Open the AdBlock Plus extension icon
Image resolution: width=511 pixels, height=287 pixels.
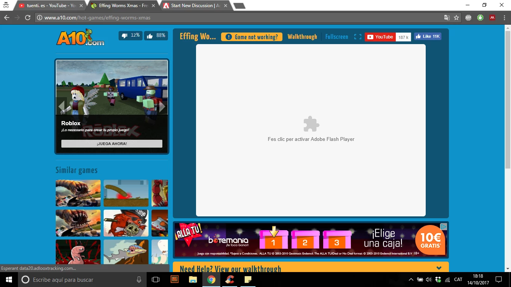(468, 18)
